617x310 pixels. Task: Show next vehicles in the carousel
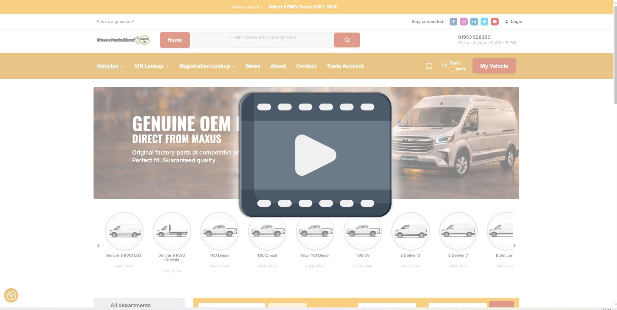pyautogui.click(x=514, y=245)
